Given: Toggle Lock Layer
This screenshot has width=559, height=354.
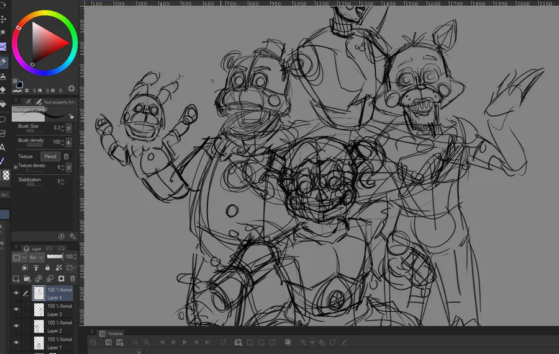Looking at the screenshot, I should point(47,268).
